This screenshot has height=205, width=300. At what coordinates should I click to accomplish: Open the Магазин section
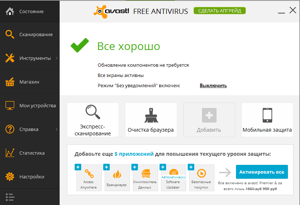pos(30,82)
